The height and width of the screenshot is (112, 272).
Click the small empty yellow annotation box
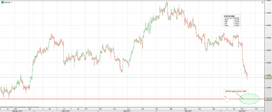coord(227,100)
